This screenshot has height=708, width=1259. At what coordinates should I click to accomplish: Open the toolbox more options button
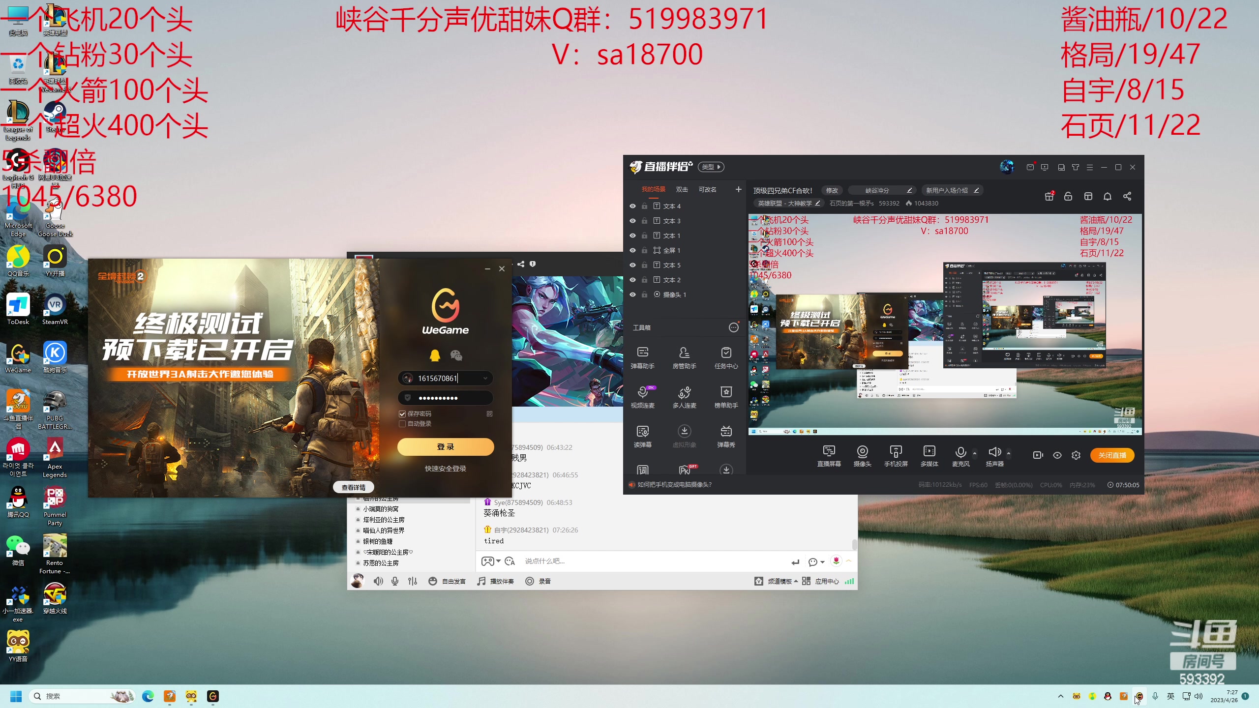point(734,327)
